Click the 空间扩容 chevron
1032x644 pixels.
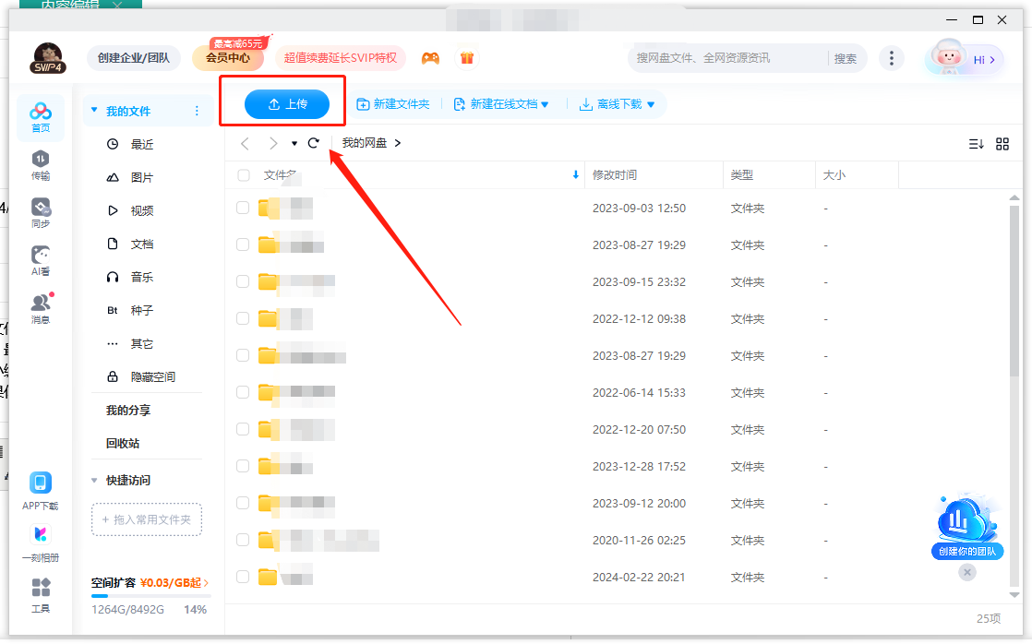tap(207, 583)
